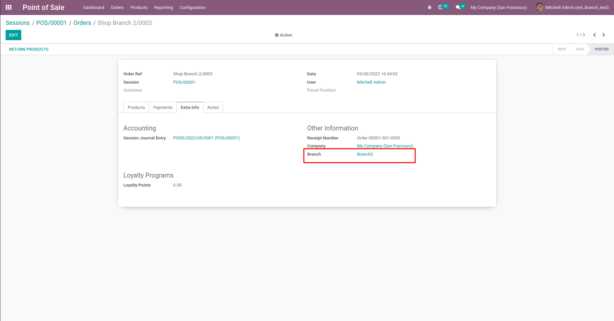The width and height of the screenshot is (614, 321).
Task: Open the apps grid menu icon
Action: click(9, 7)
